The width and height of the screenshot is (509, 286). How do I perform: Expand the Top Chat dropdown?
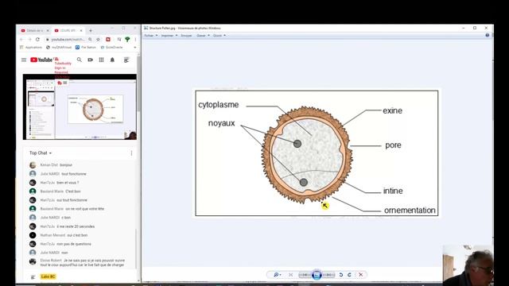(41, 153)
